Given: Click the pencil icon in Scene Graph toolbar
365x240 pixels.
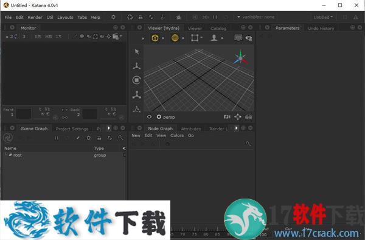Looking at the screenshot, I should pyautogui.click(x=78, y=138).
